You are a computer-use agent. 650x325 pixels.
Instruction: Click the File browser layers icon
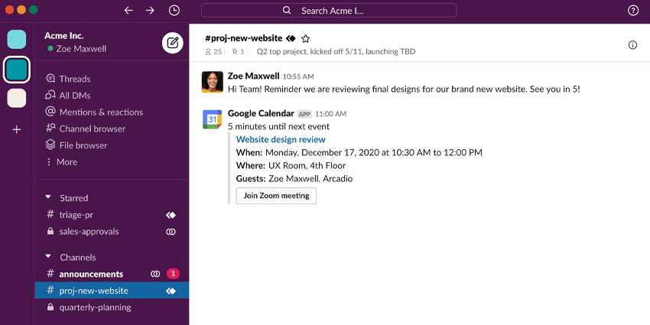pos(50,145)
